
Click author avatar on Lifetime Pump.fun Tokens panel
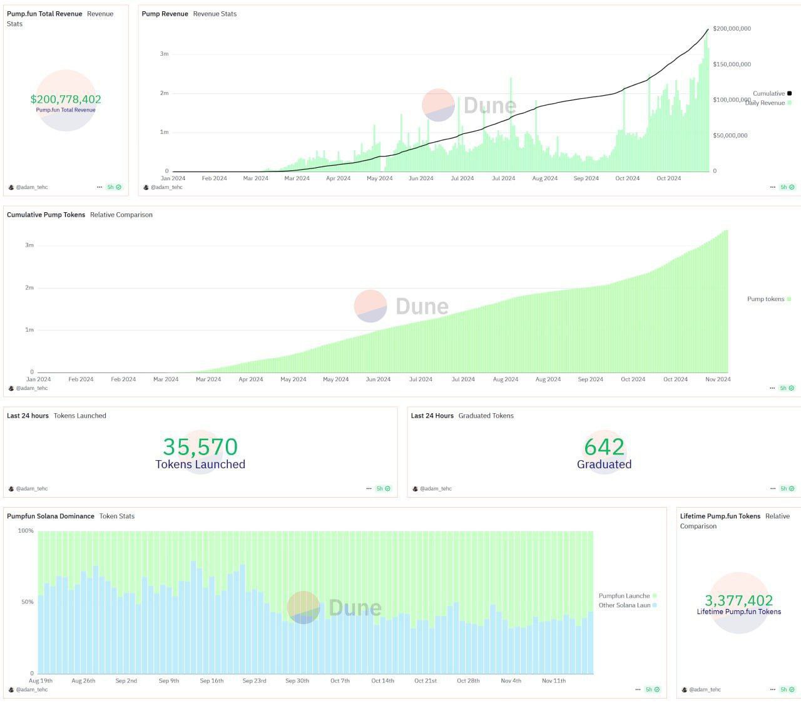click(684, 689)
